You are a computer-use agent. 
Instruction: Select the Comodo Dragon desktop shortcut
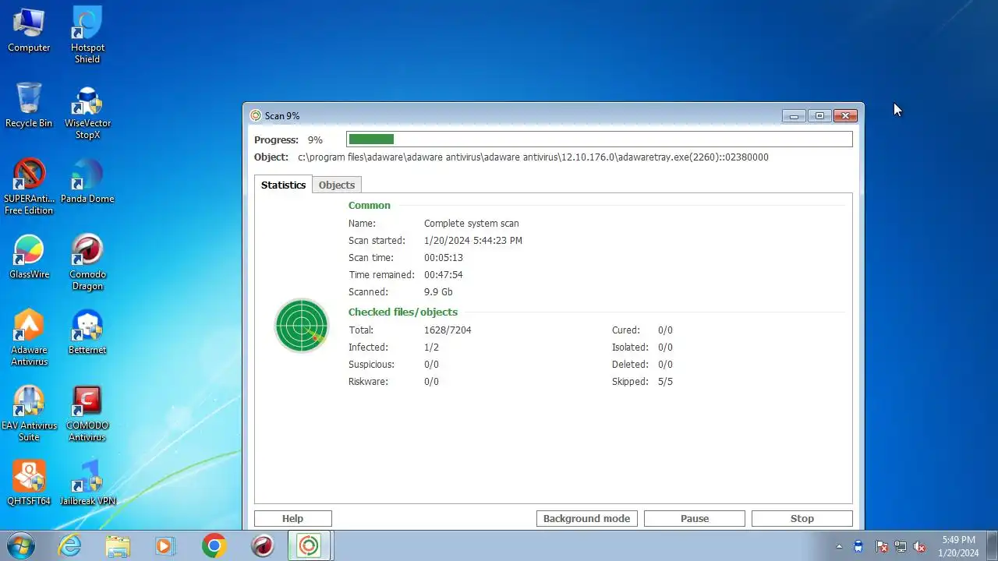point(87,263)
